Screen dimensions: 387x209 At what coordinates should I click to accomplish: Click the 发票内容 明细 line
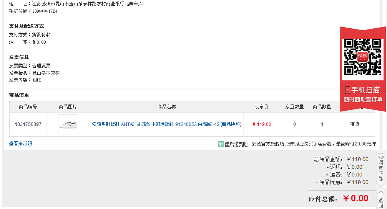coord(25,80)
